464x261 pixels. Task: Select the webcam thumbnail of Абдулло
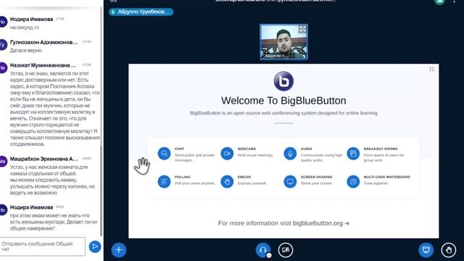pyautogui.click(x=283, y=42)
